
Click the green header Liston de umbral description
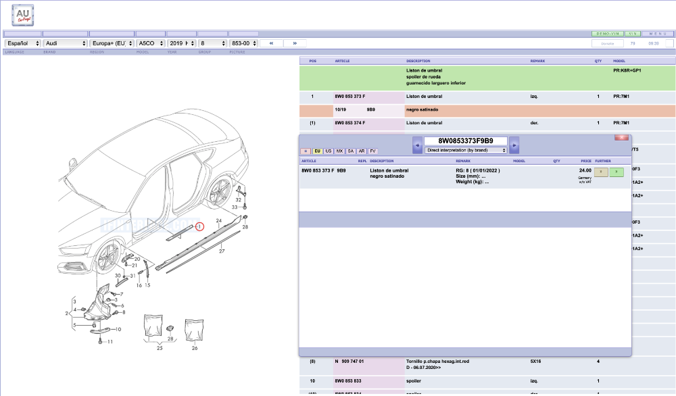pyautogui.click(x=425, y=70)
